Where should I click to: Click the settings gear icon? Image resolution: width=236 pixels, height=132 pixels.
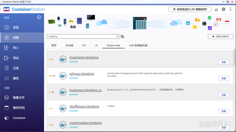click(223, 9)
